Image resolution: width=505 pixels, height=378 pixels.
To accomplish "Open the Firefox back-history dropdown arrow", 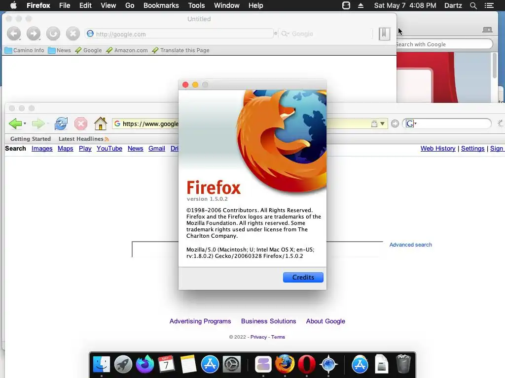I will tap(25, 124).
